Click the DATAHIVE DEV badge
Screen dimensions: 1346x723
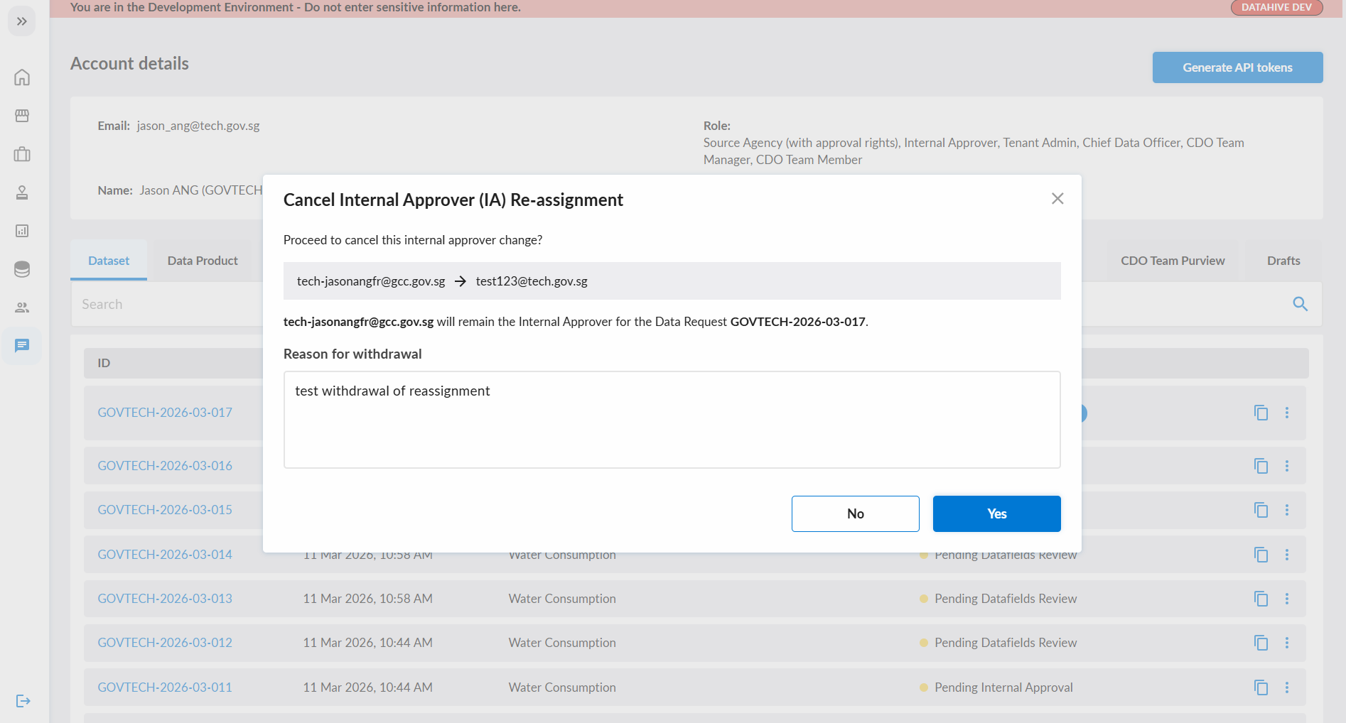1276,7
